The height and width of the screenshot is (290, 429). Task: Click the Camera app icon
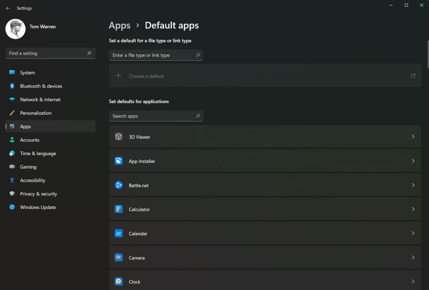[118, 258]
